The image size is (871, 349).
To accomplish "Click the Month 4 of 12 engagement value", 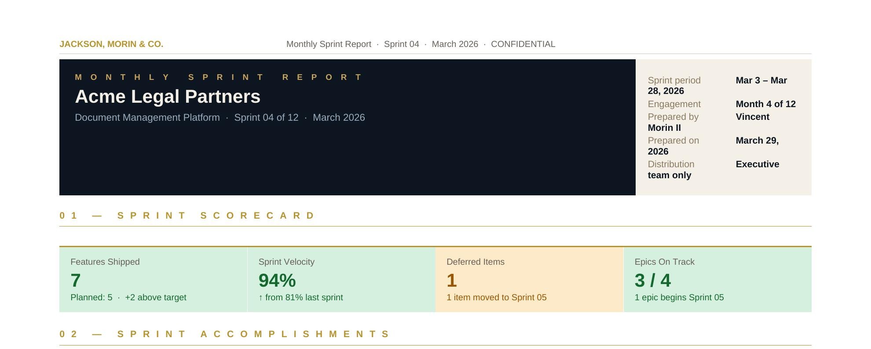I will click(765, 104).
